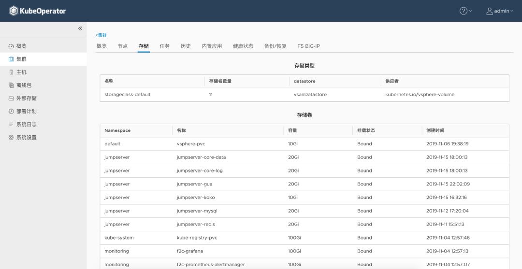Viewport: 522px width, 269px height.
Task: Click timestamp 2019-11-04 12:57:46
Action: (x=448, y=238)
